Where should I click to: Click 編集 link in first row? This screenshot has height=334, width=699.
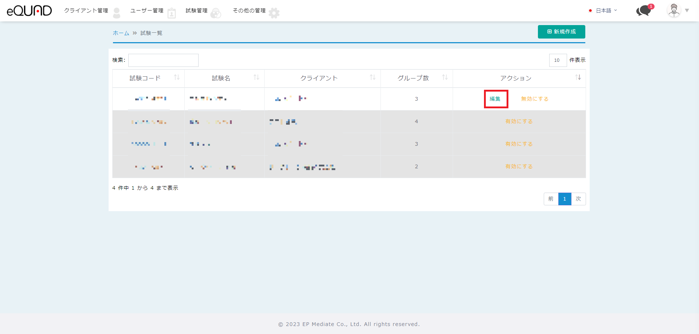(x=495, y=99)
